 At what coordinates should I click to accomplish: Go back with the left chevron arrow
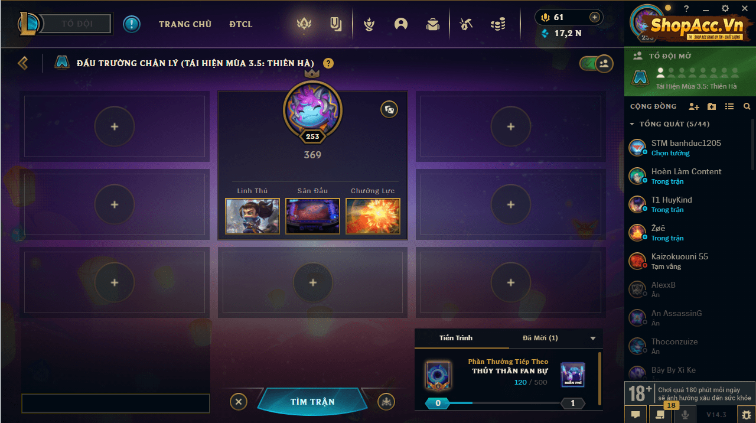pos(23,63)
